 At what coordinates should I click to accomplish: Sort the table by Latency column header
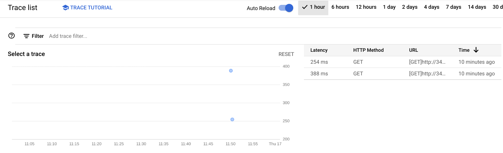pos(319,50)
